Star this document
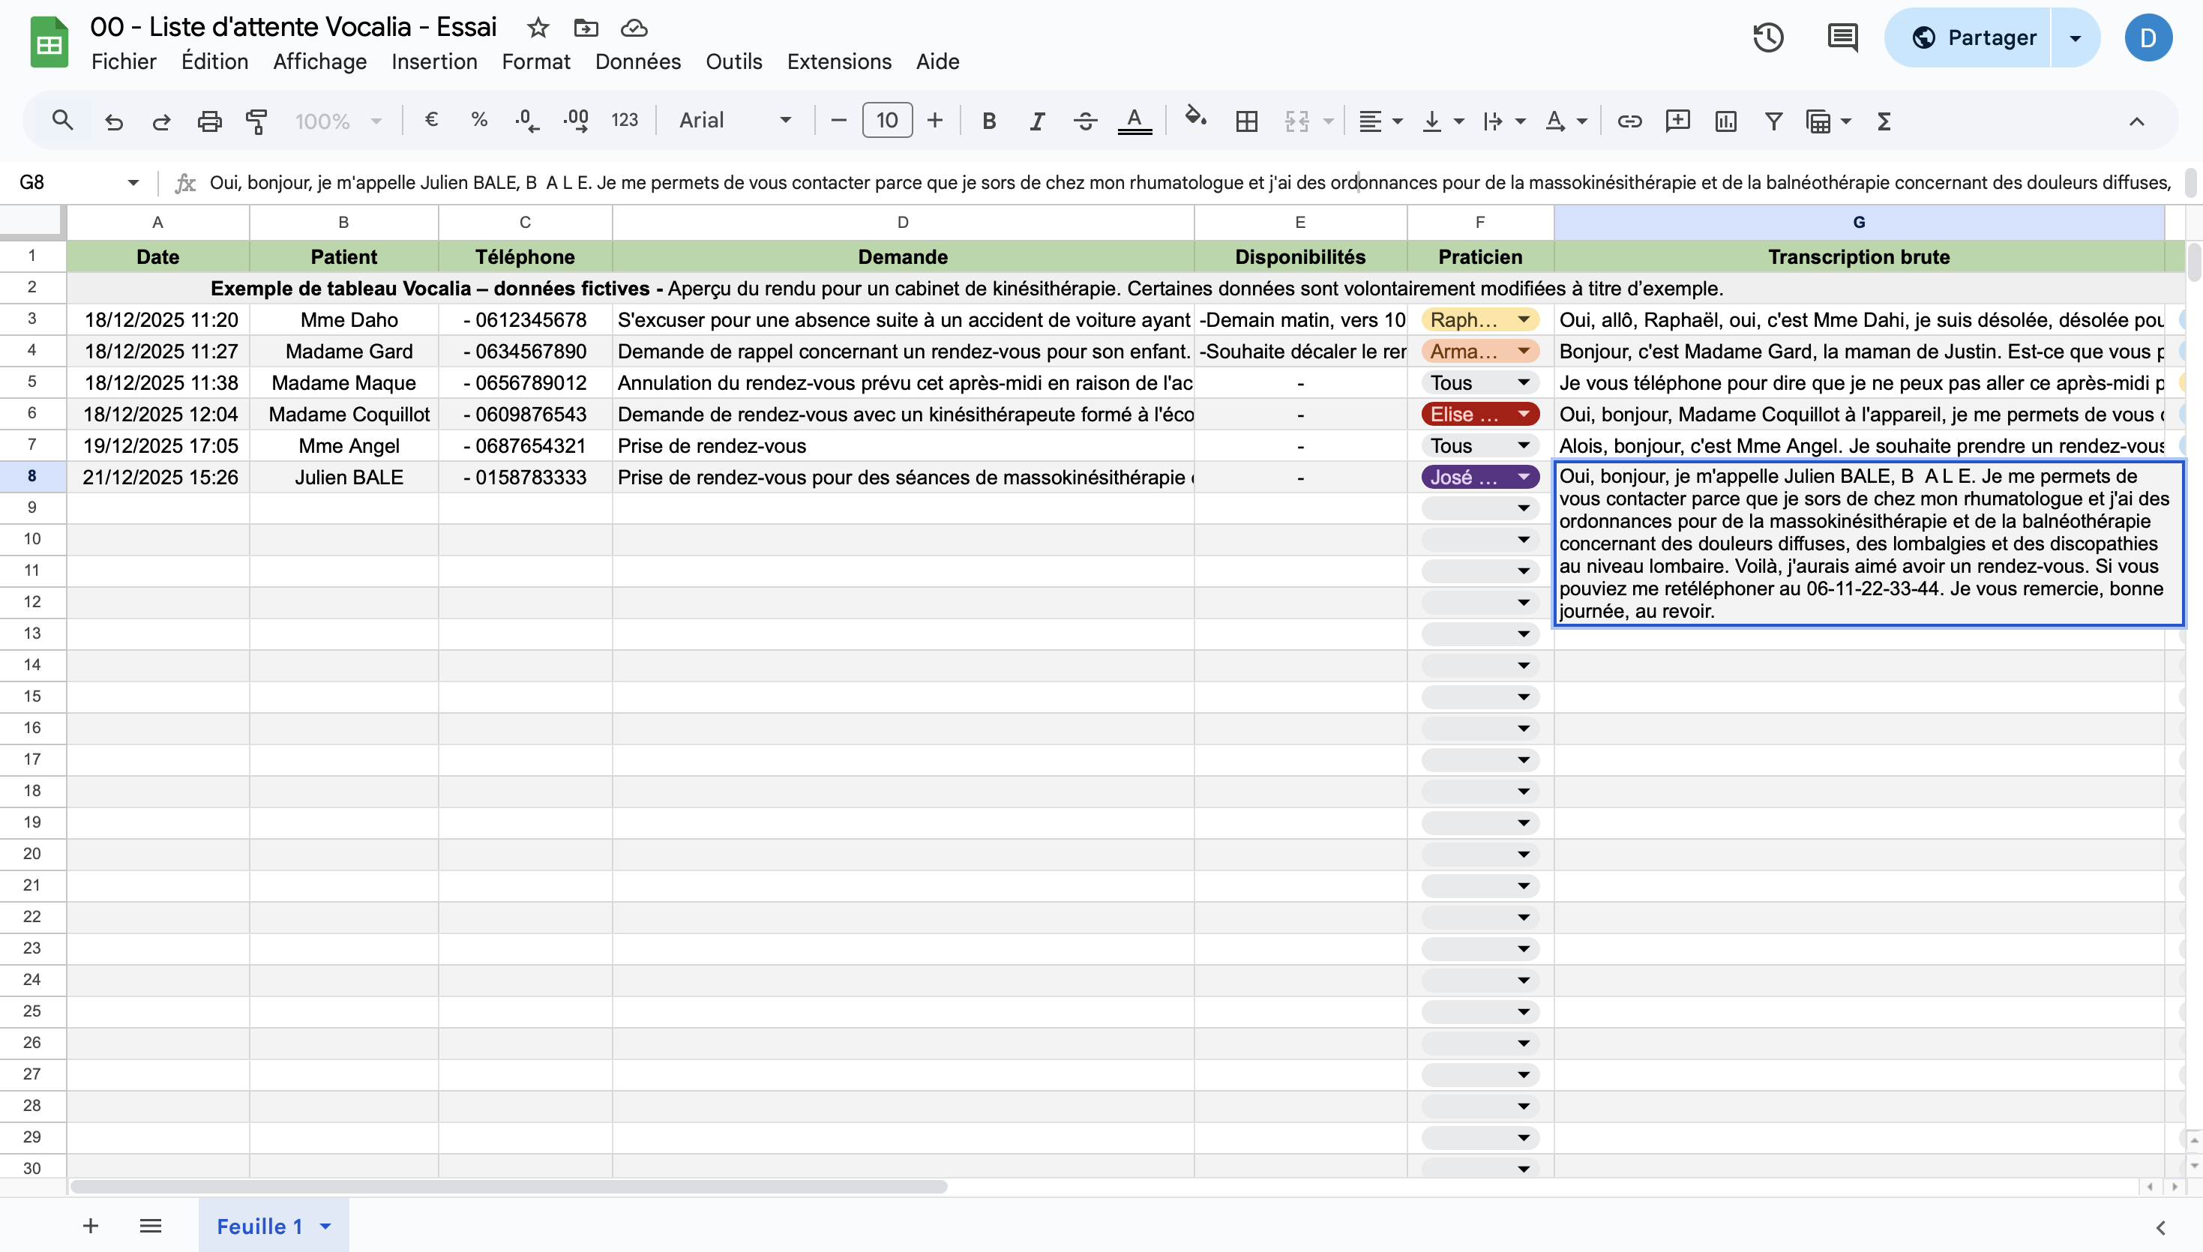 point(538,28)
